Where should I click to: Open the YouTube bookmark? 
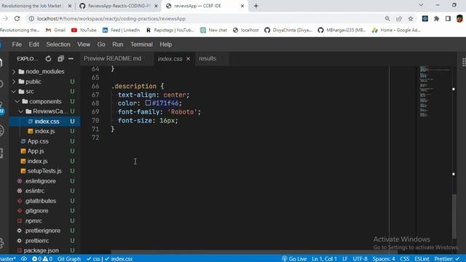[84, 30]
